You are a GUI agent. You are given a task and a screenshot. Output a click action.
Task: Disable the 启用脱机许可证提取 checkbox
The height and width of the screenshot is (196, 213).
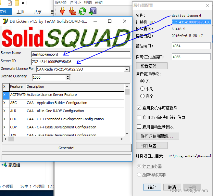[x=139, y=108]
